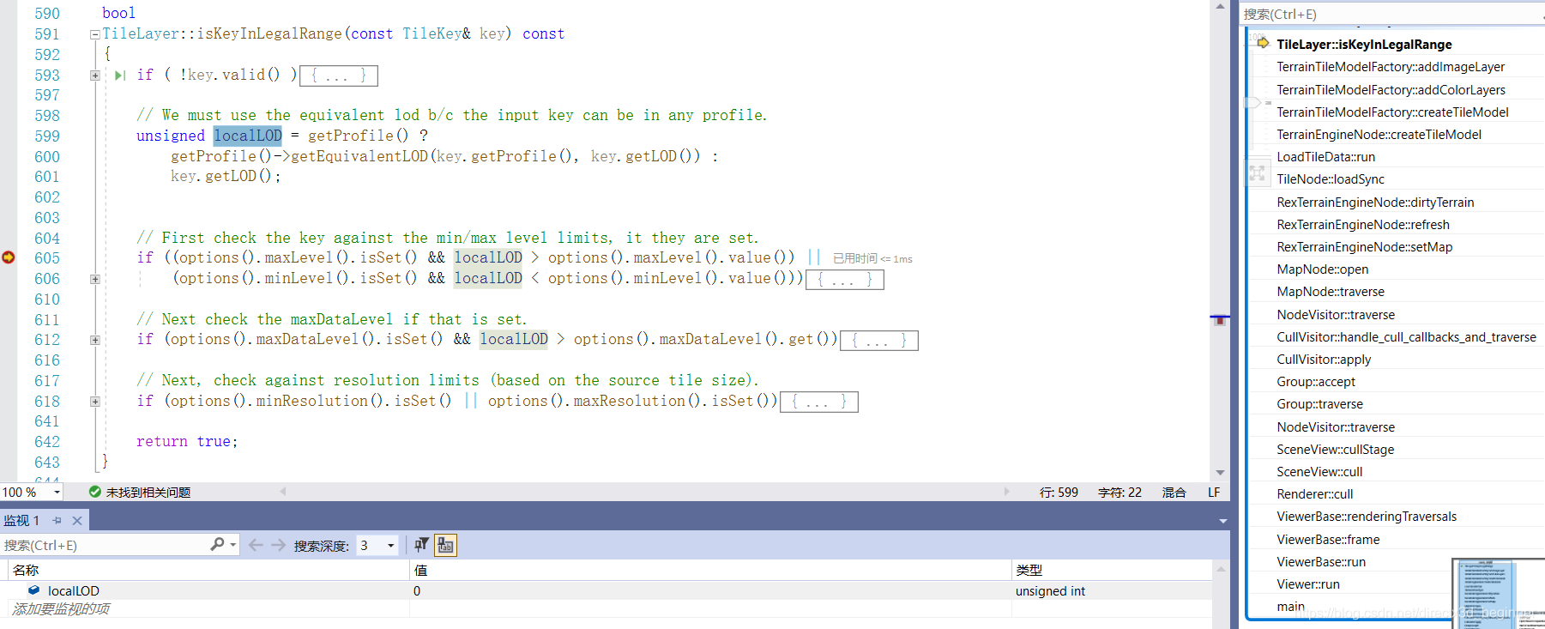1545x629 pixels.
Task: Click the editor vertical scrollbar down arrow
Action: pyautogui.click(x=1220, y=473)
